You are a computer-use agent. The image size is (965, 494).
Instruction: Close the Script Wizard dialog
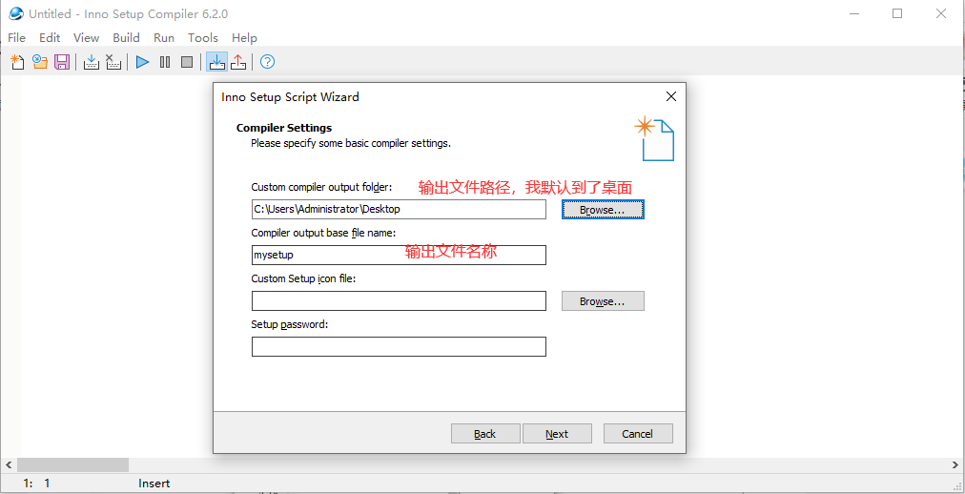click(x=670, y=96)
